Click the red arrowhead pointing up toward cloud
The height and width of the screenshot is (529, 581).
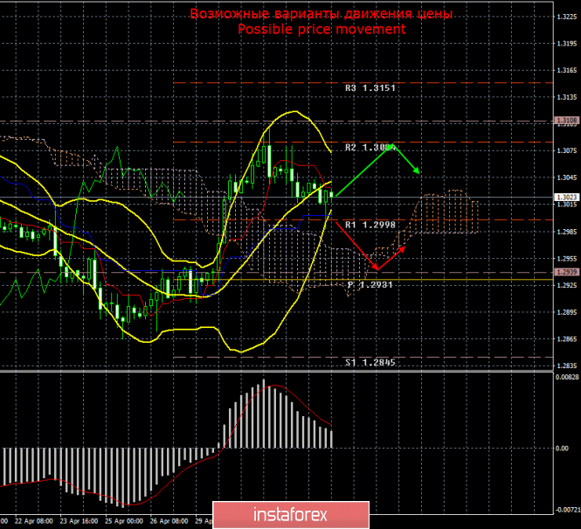pyautogui.click(x=403, y=250)
